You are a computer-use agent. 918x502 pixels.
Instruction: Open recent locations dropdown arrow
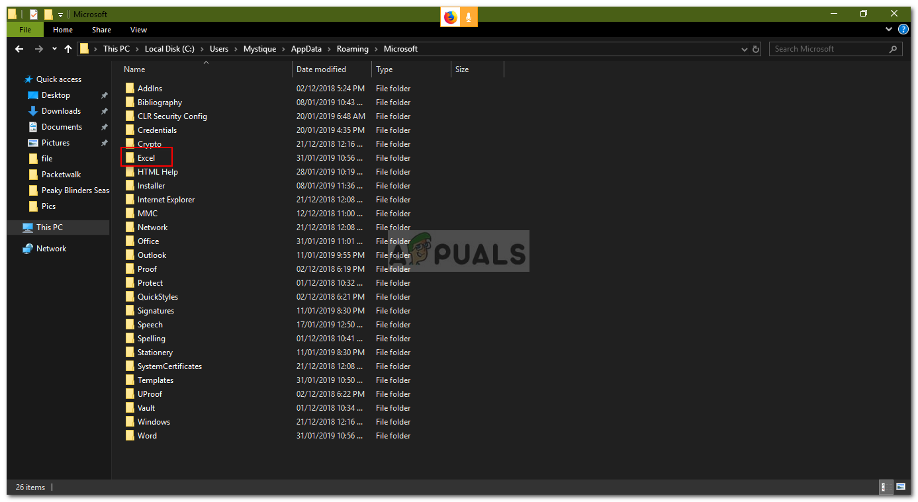point(54,49)
